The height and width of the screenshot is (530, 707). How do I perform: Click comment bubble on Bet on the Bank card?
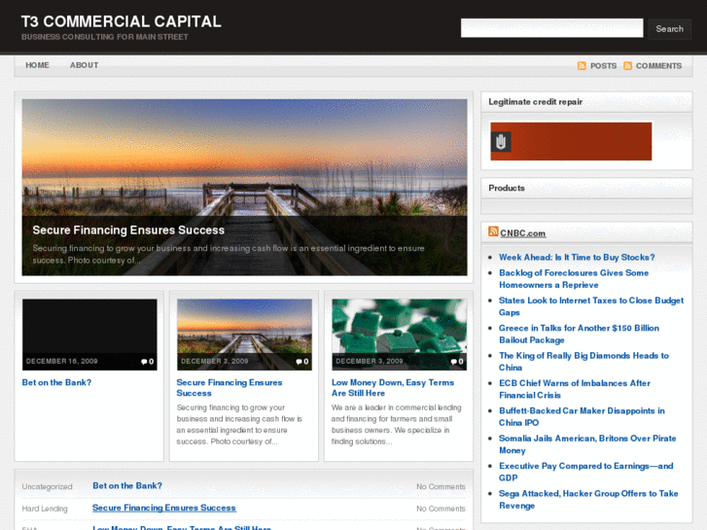pyautogui.click(x=144, y=362)
